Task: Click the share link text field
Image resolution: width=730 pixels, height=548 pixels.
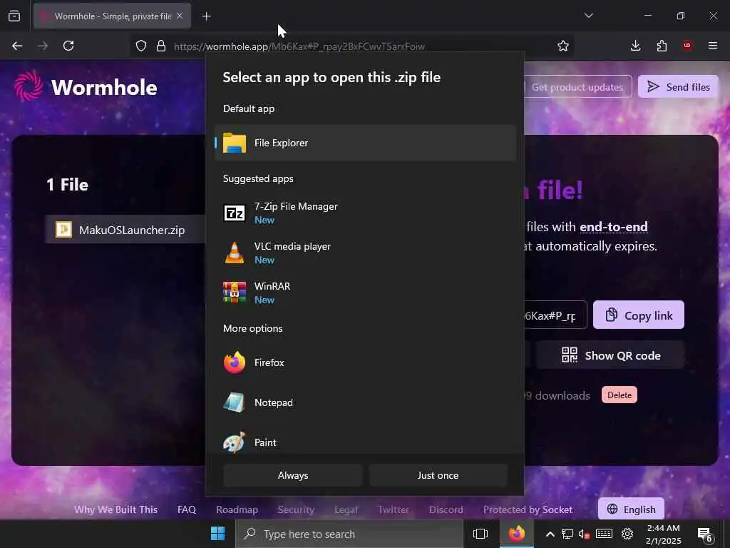Action: pos(555,315)
